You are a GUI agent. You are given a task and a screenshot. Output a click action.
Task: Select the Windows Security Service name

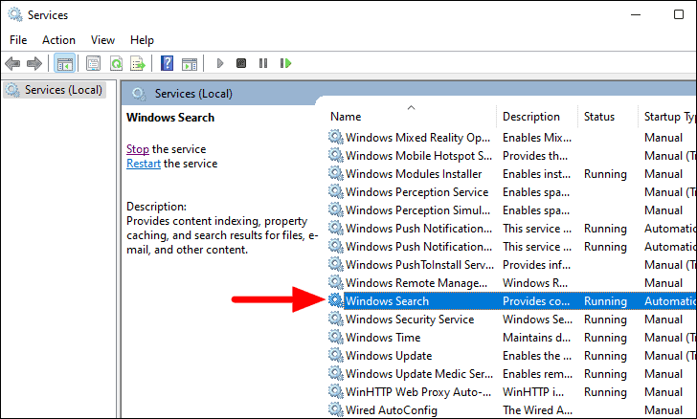pyautogui.click(x=410, y=320)
